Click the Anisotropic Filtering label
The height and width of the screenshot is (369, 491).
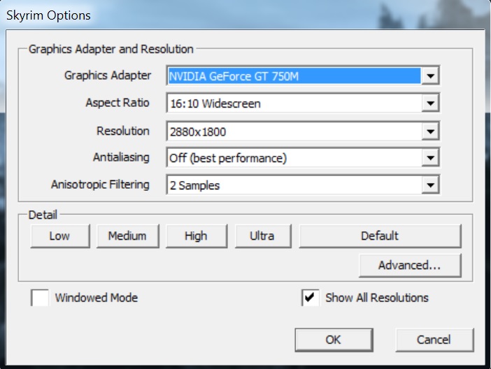(100, 184)
